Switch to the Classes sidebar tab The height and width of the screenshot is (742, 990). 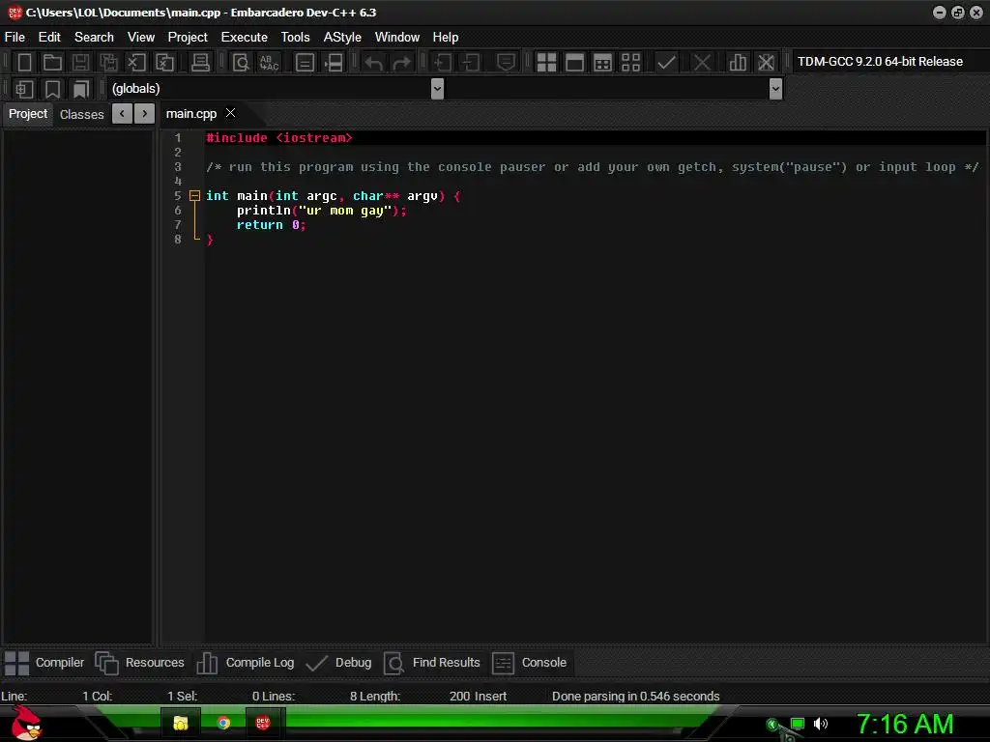point(81,114)
